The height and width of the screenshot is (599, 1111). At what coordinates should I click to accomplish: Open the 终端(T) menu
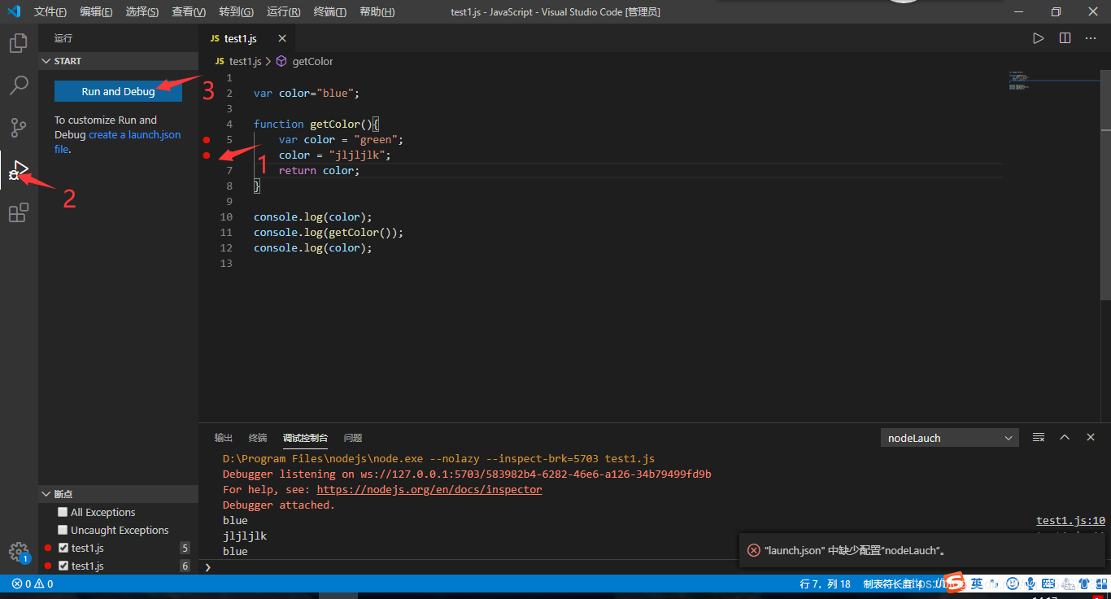click(x=329, y=12)
